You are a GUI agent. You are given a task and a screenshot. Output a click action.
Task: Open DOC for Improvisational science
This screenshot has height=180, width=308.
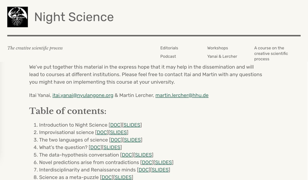point(102,132)
